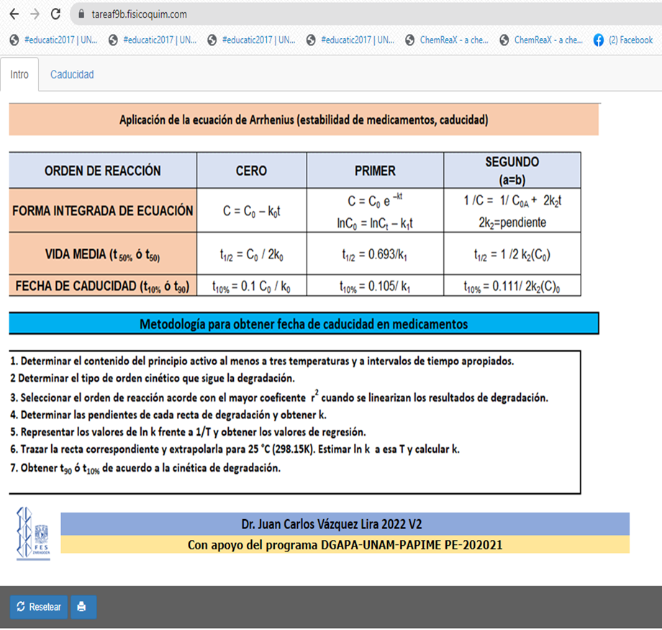Click the text 2k2=pendiente
Image resolution: width=662 pixels, height=630 pixels.
(512, 222)
